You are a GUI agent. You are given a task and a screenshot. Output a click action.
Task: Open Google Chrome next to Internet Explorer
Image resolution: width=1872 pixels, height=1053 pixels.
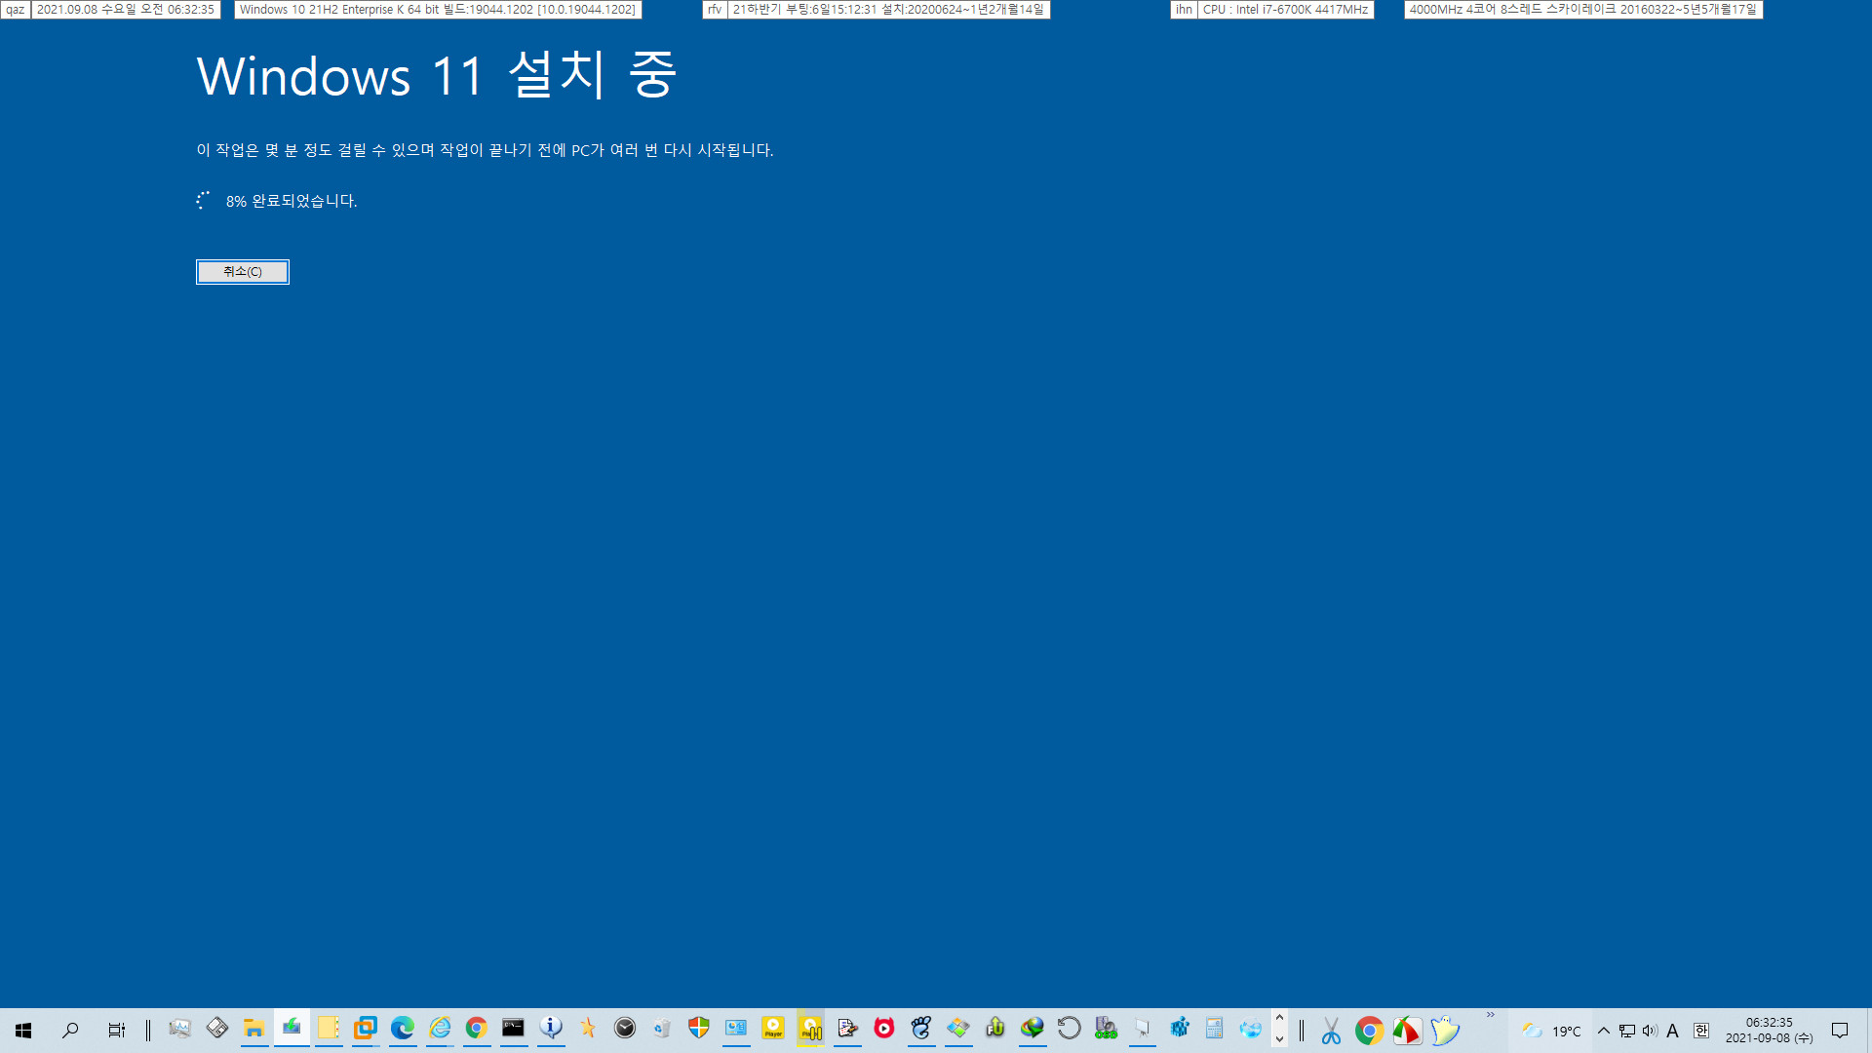pos(477,1029)
